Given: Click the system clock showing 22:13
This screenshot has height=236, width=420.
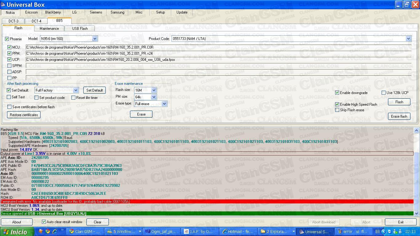Looking at the screenshot, I should point(411,231).
